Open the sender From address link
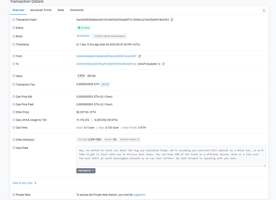 (x=106, y=56)
